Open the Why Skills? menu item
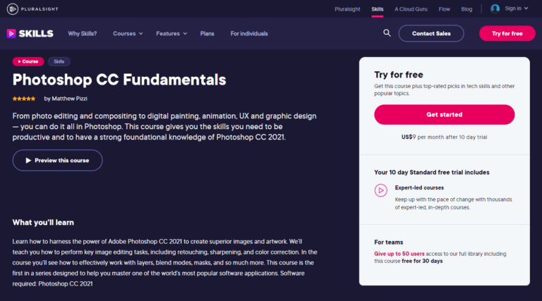The width and height of the screenshot is (542, 301). (83, 33)
